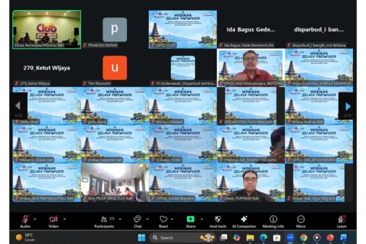The image size is (366, 244).
Task: Open AI Companion
Action: tap(244, 221)
